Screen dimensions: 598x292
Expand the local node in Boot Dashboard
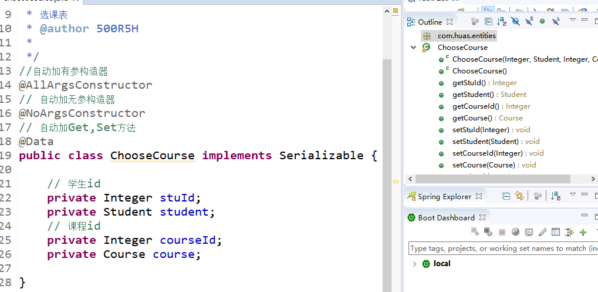414,264
